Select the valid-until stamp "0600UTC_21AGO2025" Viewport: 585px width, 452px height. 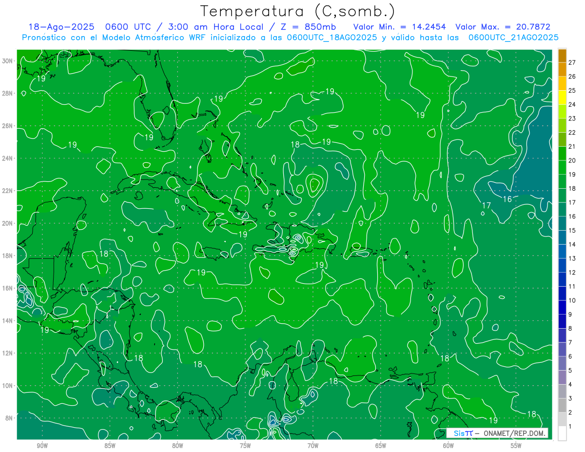tap(513, 38)
